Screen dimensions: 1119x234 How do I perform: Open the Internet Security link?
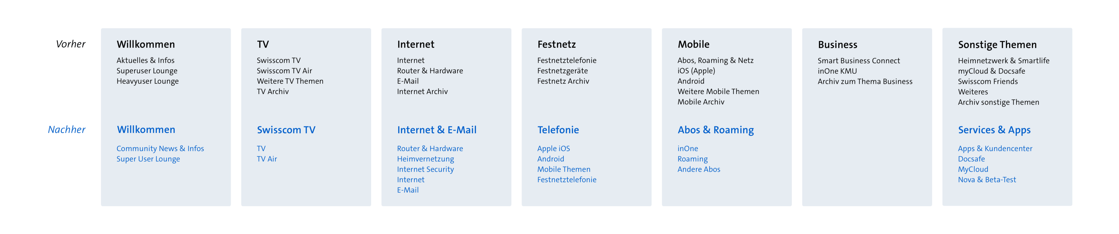pos(425,169)
